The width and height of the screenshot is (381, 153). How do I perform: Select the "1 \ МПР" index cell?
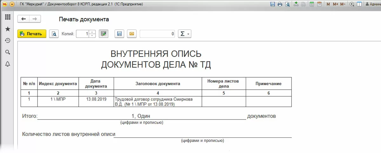point(58,101)
